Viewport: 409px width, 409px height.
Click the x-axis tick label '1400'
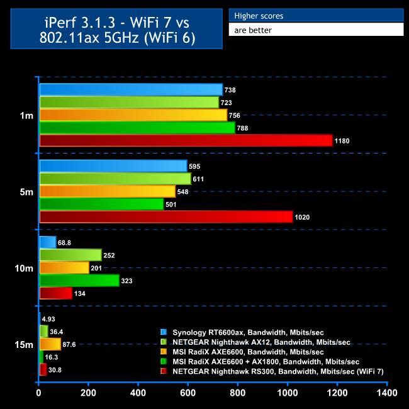click(x=387, y=393)
